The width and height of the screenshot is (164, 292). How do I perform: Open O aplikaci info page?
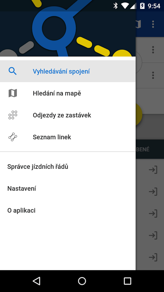(68, 211)
